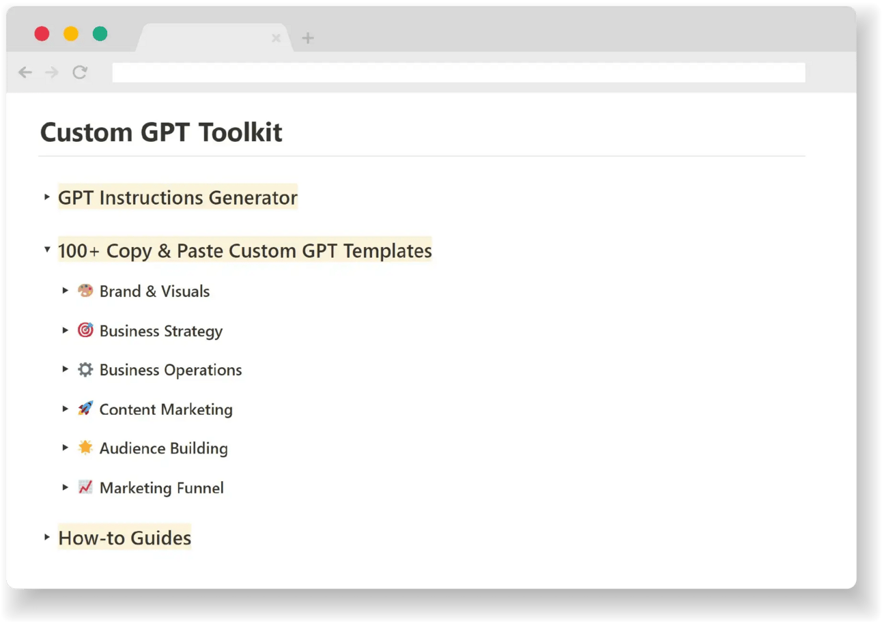Click the target emoji beside Business Strategy
This screenshot has width=882, height=623.
click(85, 330)
